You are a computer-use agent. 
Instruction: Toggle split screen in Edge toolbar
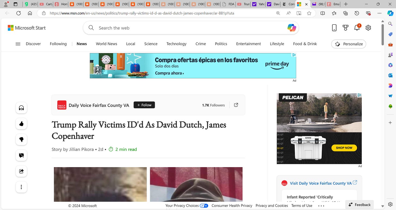point(323,13)
